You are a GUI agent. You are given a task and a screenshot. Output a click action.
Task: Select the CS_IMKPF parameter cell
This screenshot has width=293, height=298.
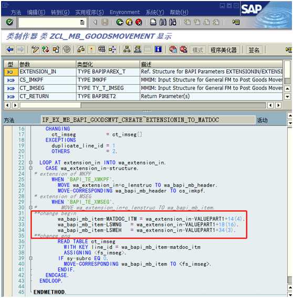point(47,80)
